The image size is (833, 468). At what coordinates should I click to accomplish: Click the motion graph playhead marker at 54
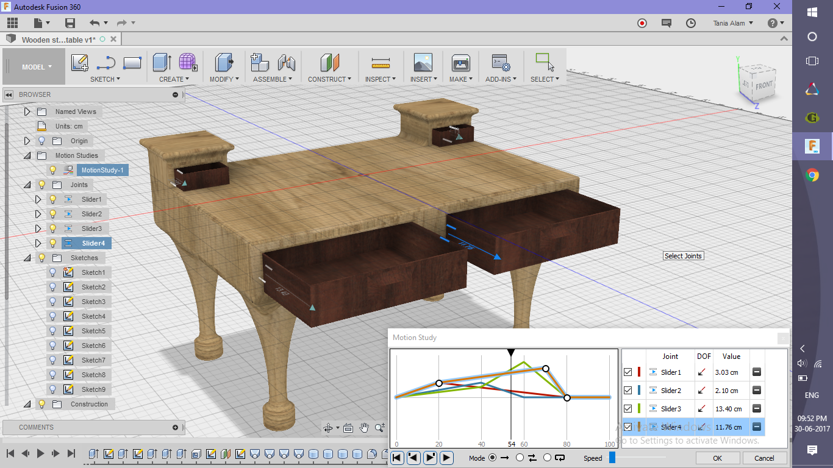point(511,353)
